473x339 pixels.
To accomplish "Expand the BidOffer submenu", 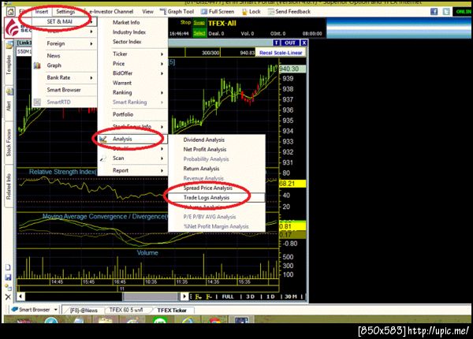I will click(132, 73).
